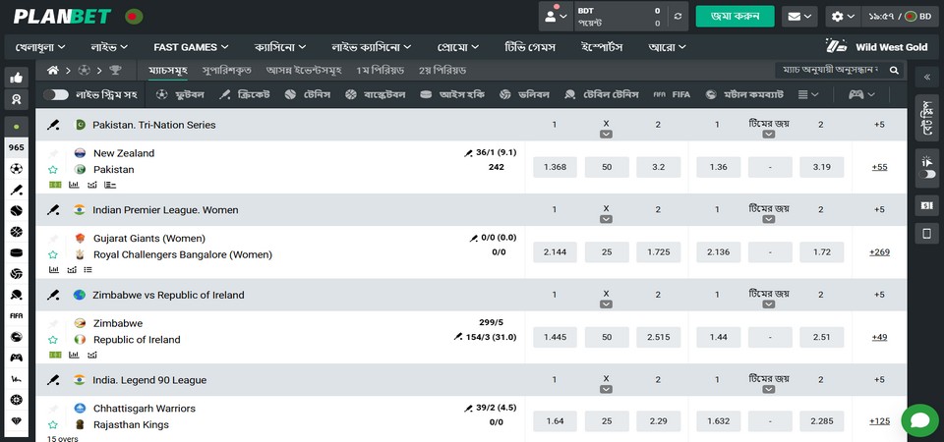This screenshot has width=944, height=442.
Task: Switch to the সুপারিশকৃত tab
Action: [227, 71]
